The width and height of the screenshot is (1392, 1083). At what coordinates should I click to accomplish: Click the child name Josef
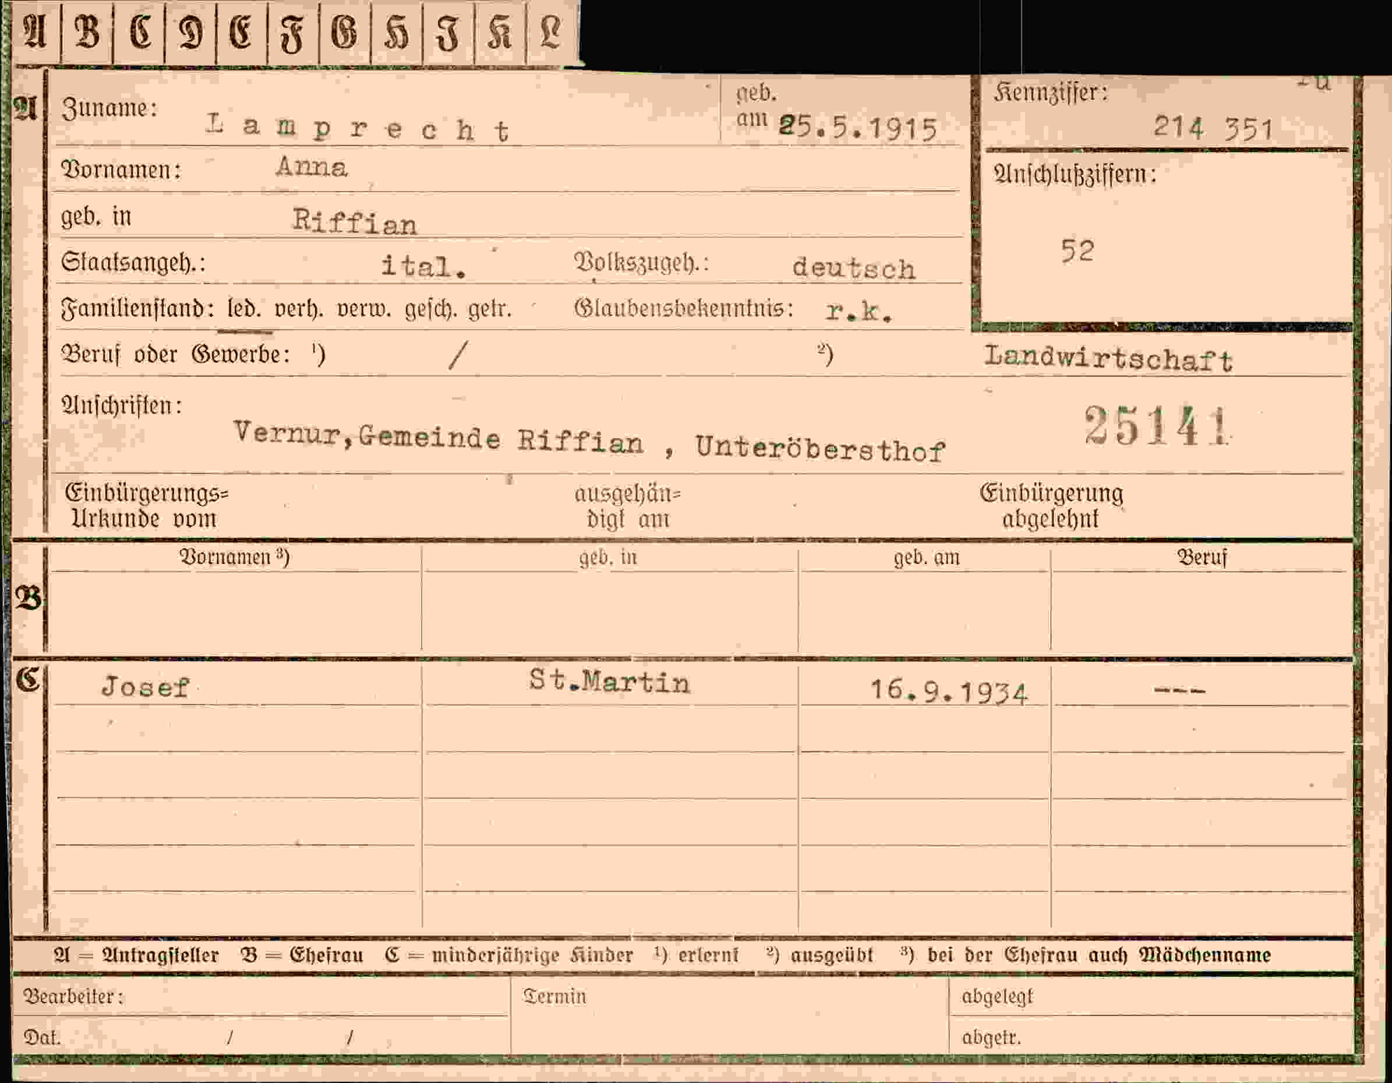[146, 687]
